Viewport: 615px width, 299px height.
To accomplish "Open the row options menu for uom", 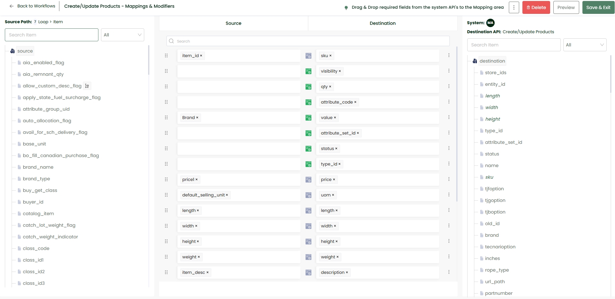I will click(449, 194).
